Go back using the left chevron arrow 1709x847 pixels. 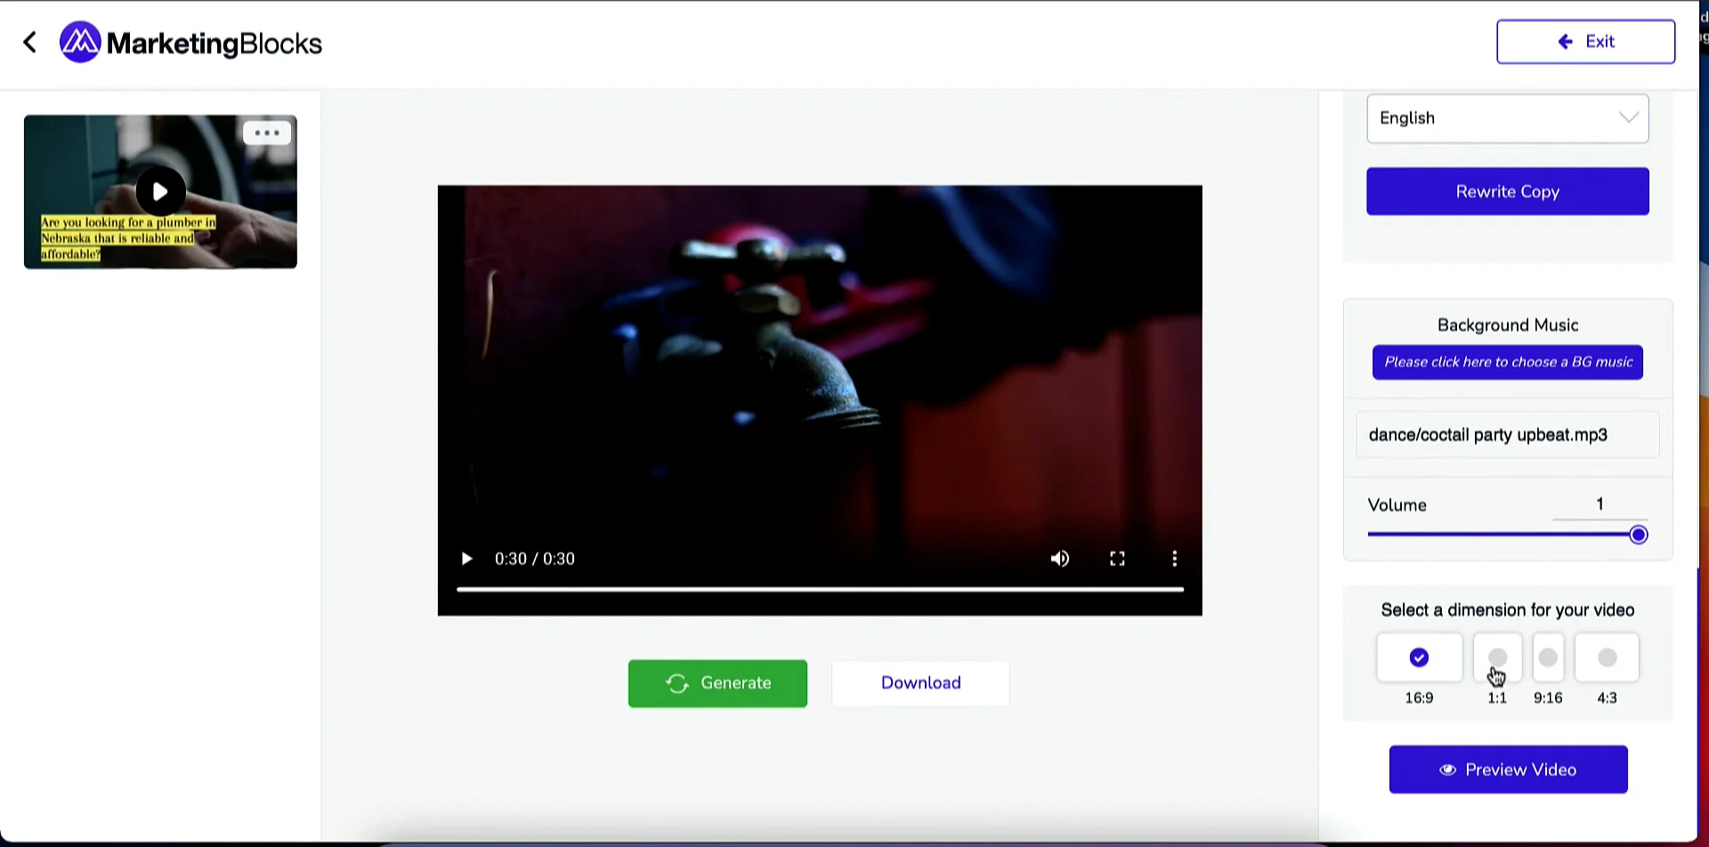point(29,42)
